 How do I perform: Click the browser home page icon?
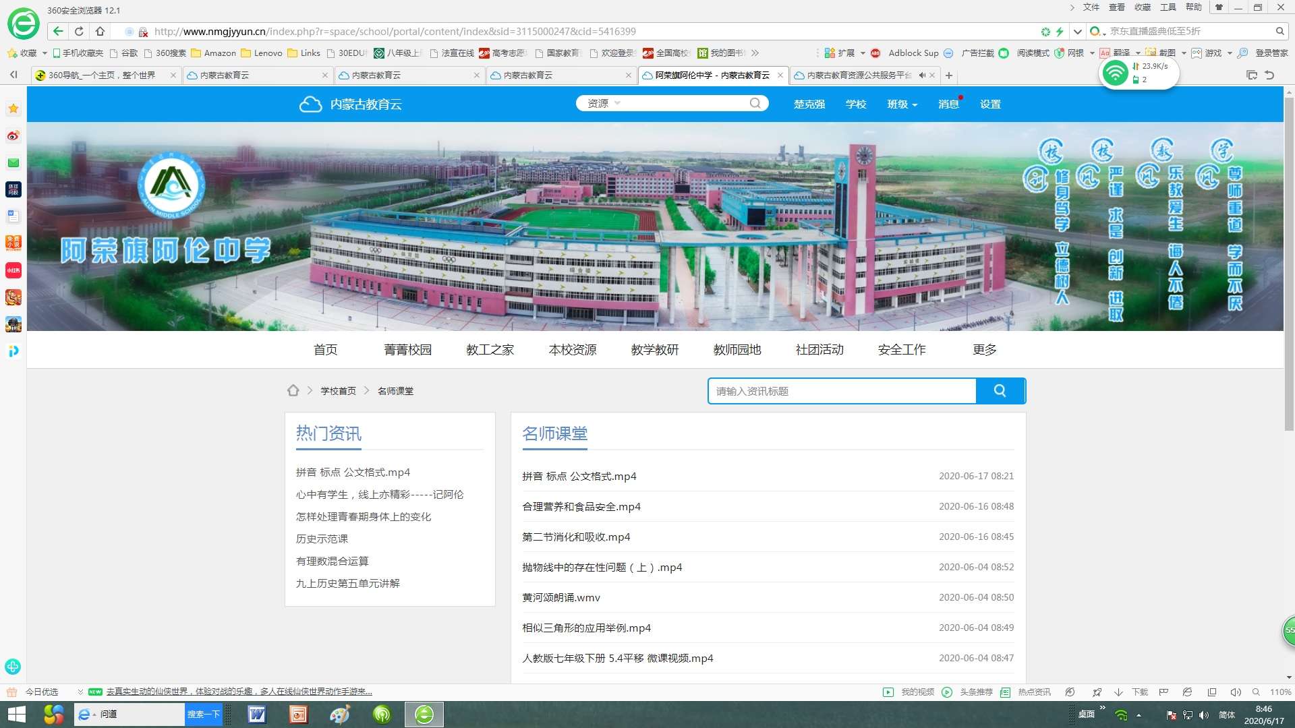coord(100,31)
